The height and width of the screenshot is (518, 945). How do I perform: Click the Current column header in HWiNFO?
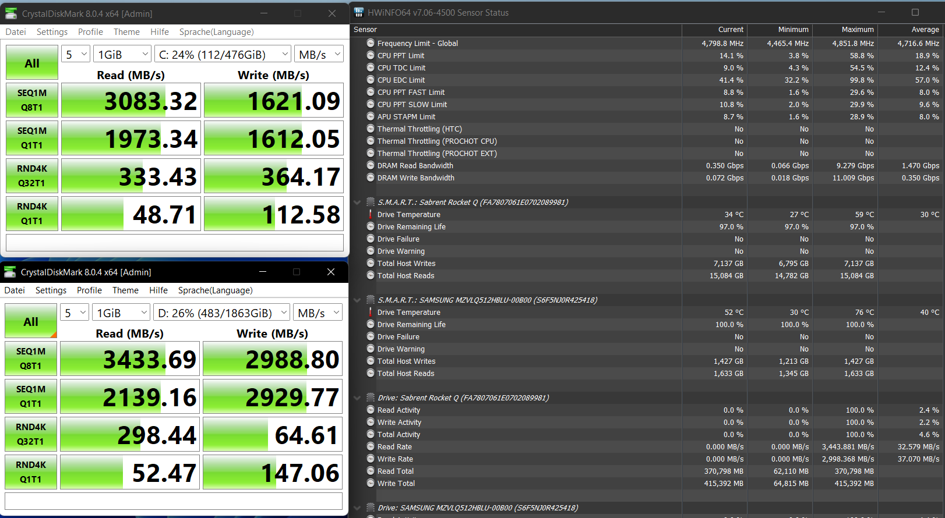click(714, 30)
